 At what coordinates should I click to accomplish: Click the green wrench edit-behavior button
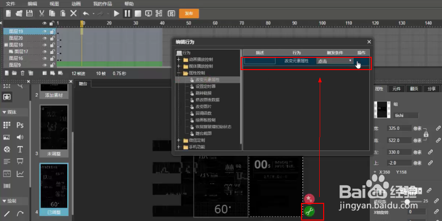pos(309,211)
